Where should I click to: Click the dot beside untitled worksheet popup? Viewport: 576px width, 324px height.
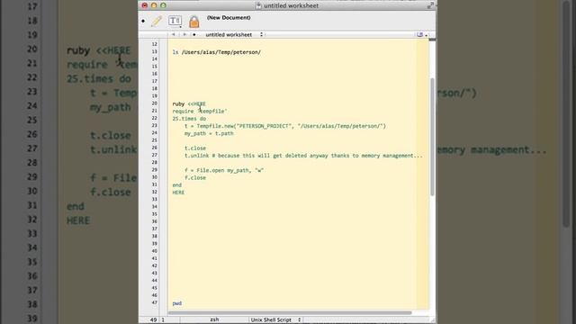[194, 34]
